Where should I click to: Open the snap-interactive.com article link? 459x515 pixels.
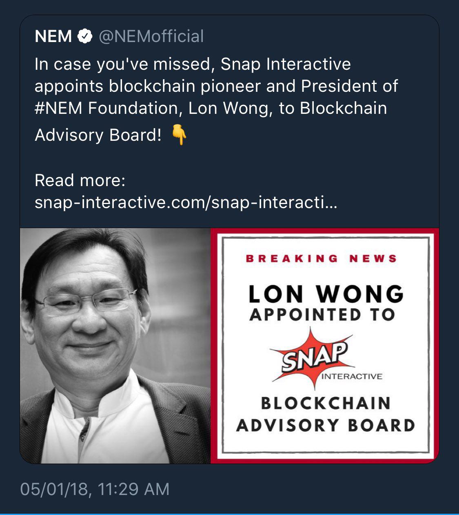(x=186, y=202)
